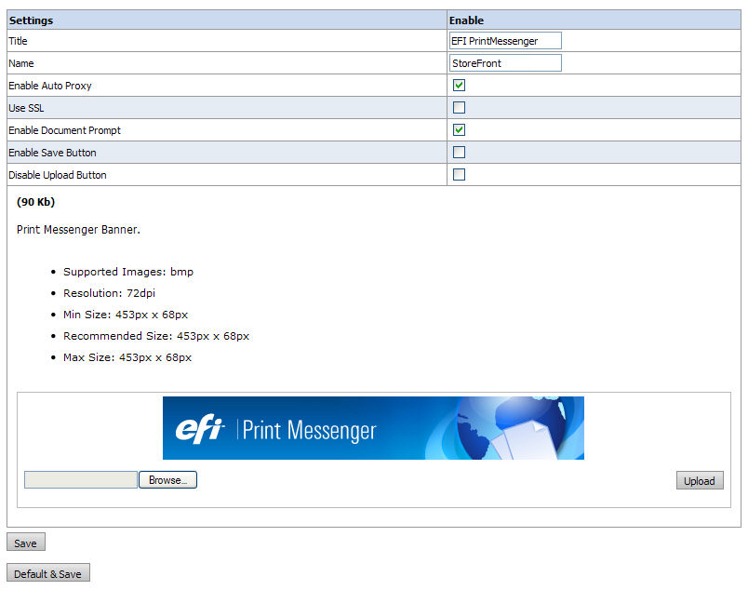
Task: Uncheck the Enable Auto Proxy checkbox
Action: tap(459, 86)
